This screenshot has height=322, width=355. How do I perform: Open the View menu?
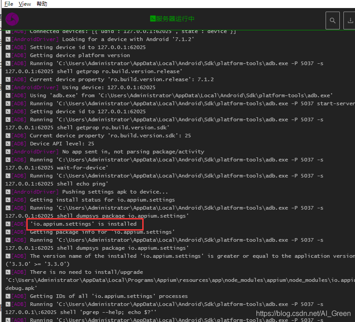pos(25,4)
